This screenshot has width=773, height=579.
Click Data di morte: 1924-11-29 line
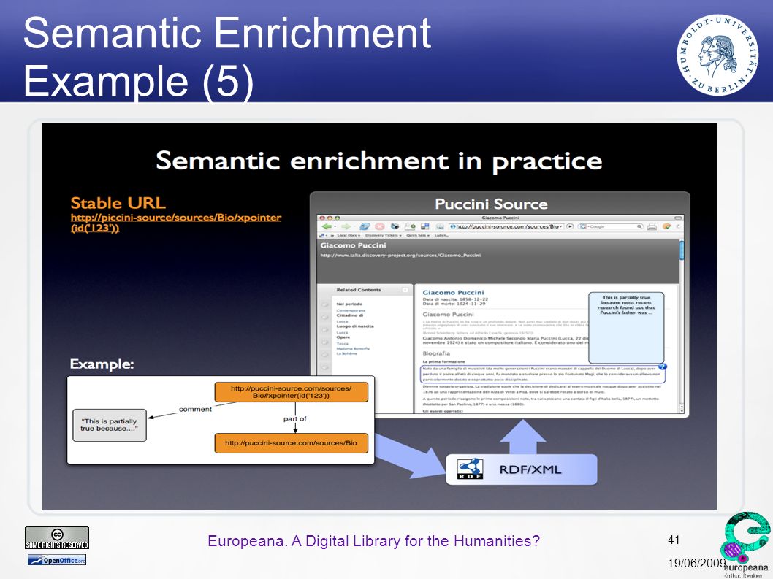[454, 304]
